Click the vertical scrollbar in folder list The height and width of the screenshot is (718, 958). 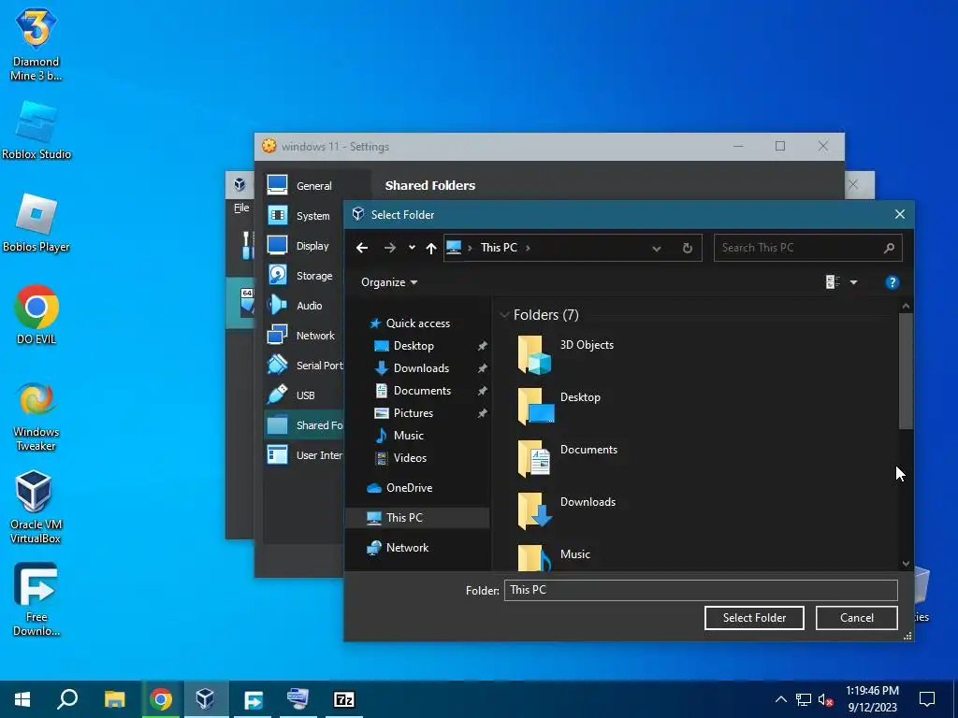click(x=906, y=371)
